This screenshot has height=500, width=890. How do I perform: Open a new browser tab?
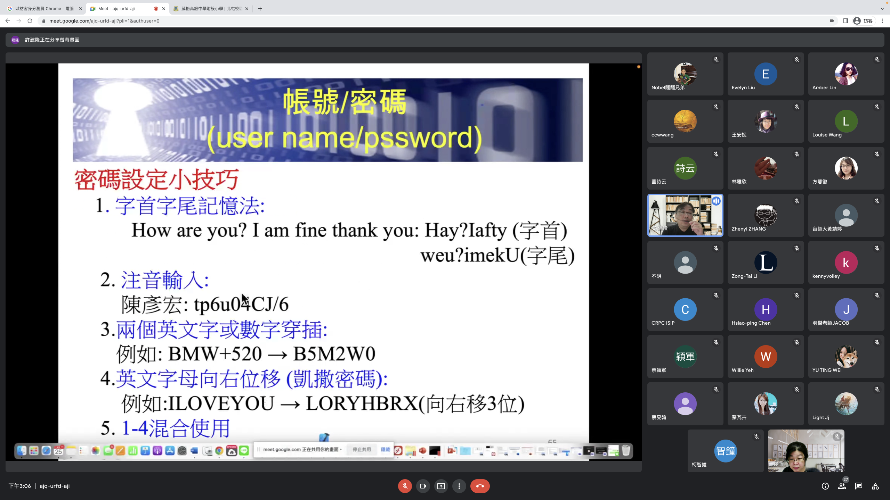pyautogui.click(x=260, y=9)
